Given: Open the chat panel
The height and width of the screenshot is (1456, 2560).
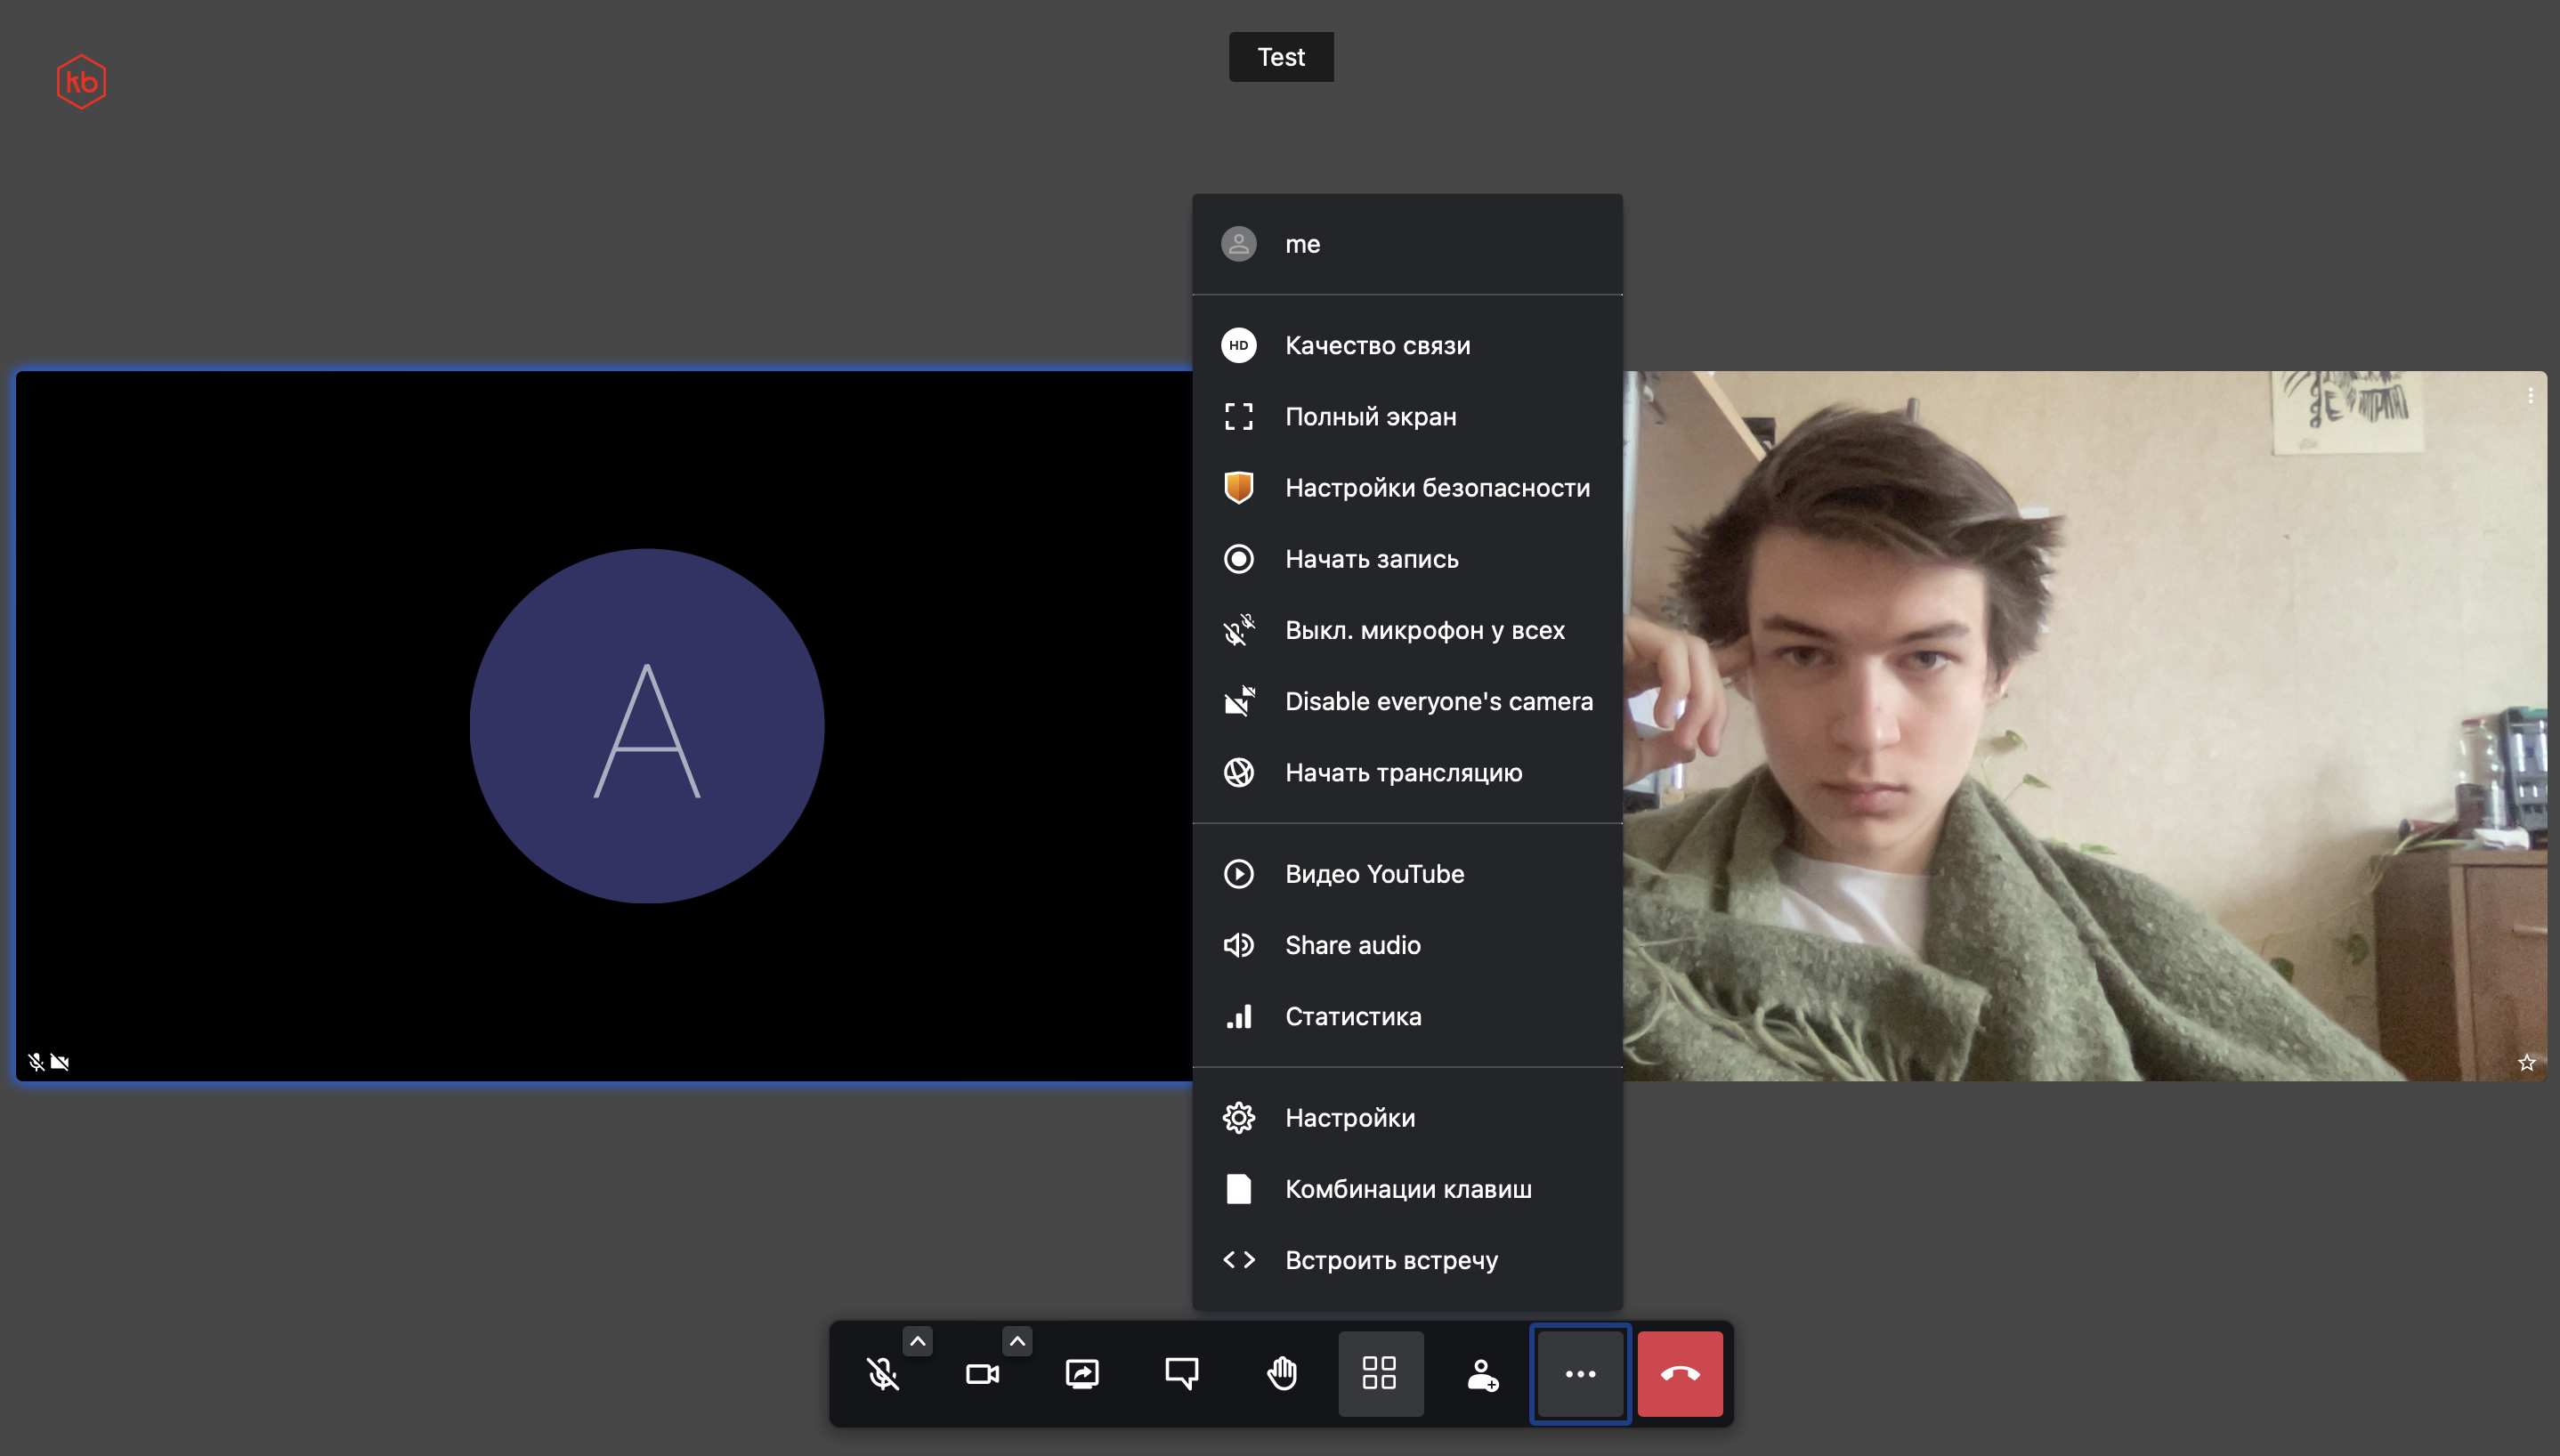Looking at the screenshot, I should pos(1181,1373).
